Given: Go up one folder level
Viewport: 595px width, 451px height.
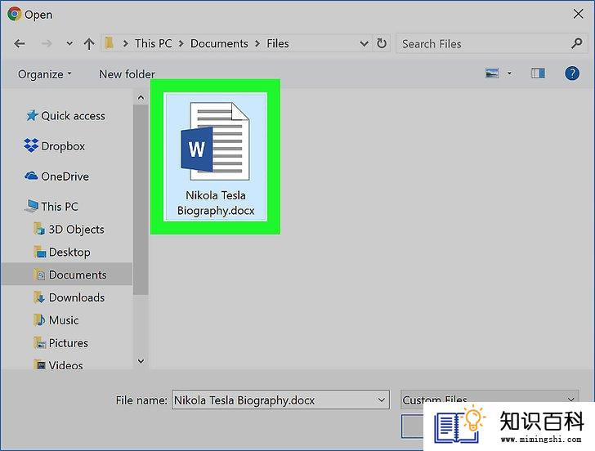Looking at the screenshot, I should pos(89,43).
